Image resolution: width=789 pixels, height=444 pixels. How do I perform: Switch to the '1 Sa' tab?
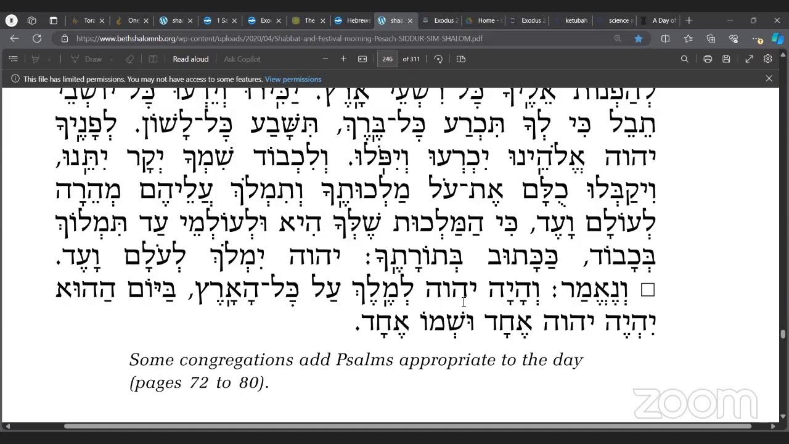tap(216, 20)
